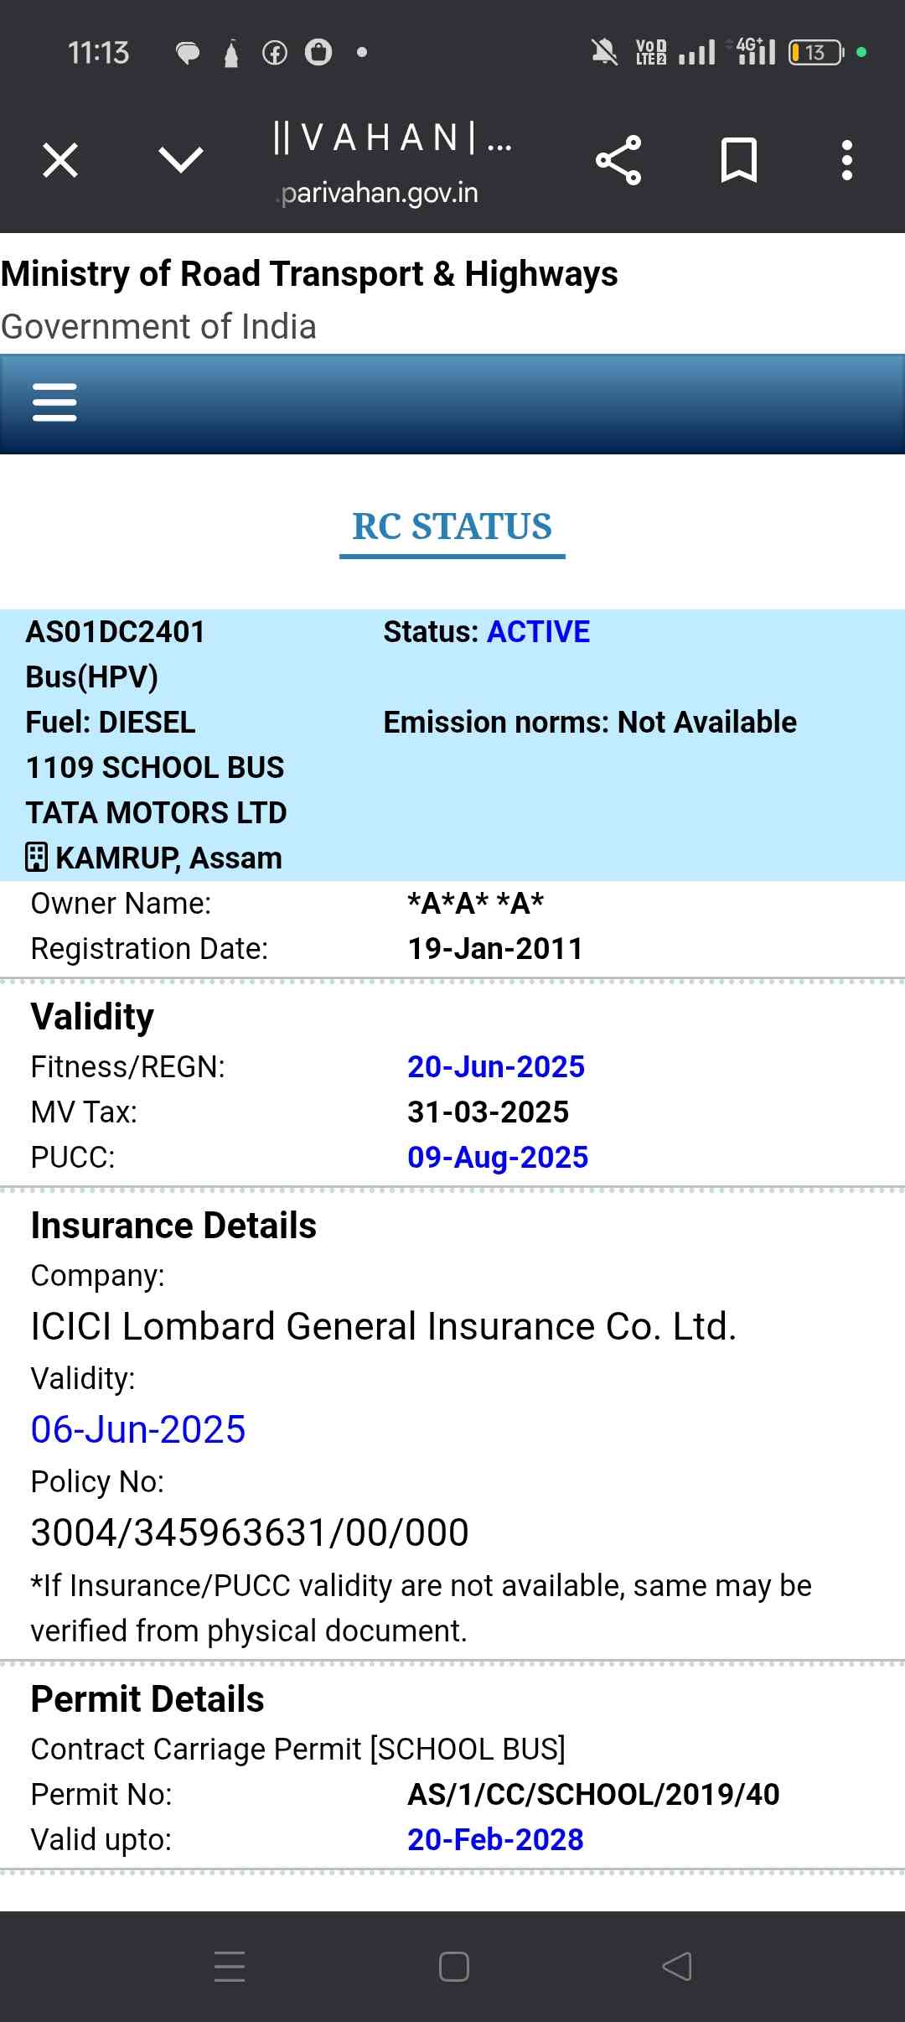Tap the KAMRUP office building icon
The image size is (905, 2022).
[36, 858]
